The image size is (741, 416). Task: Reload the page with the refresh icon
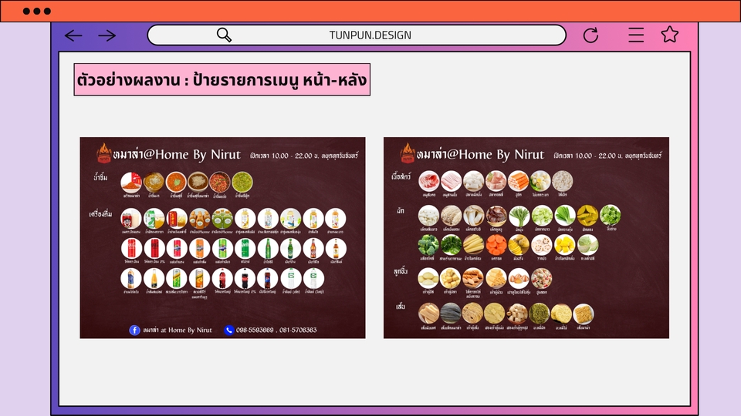coord(590,35)
